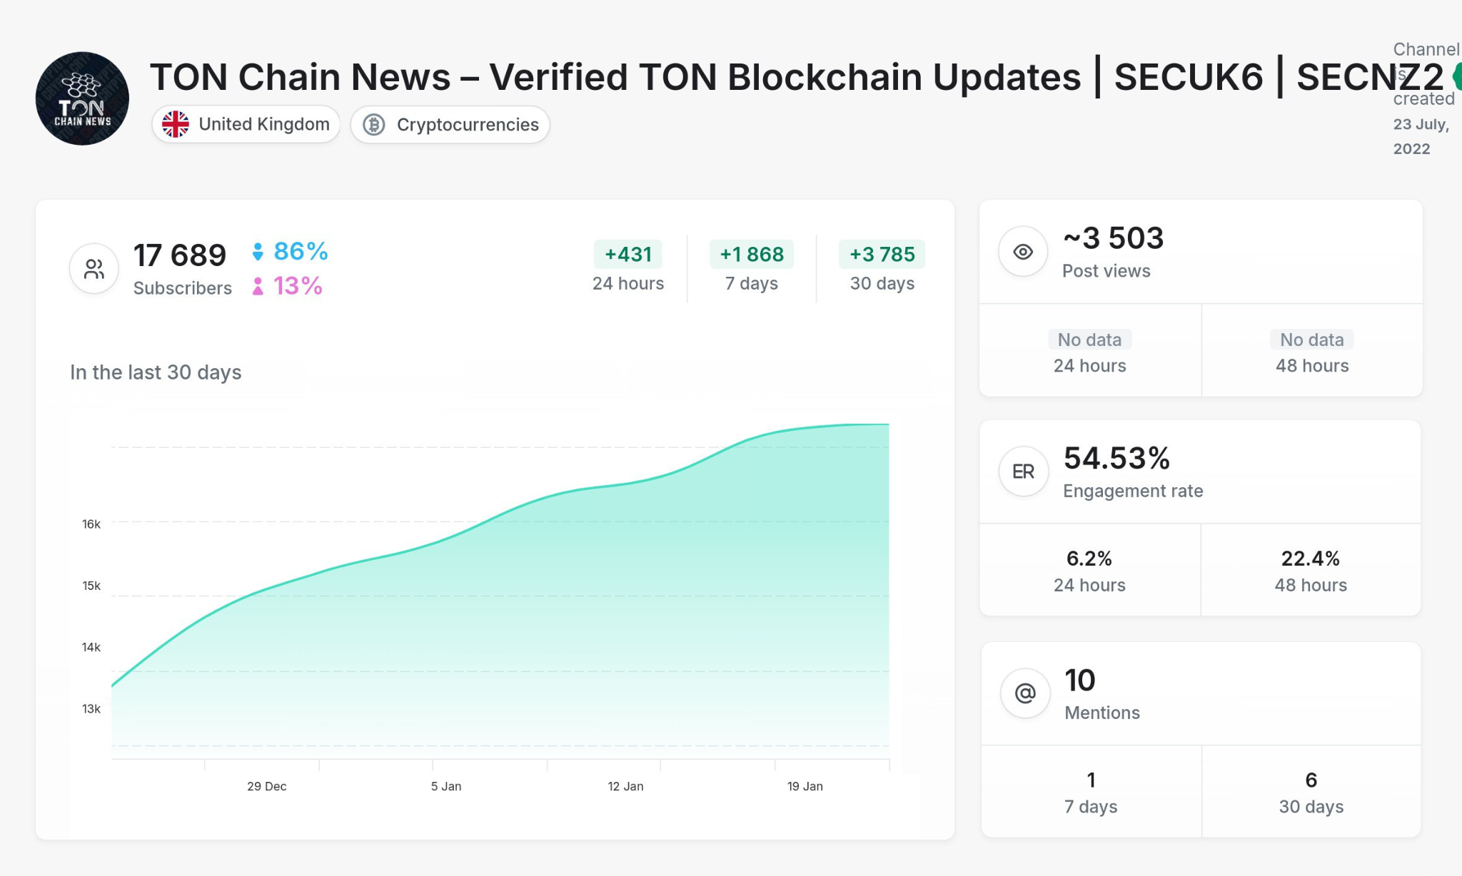
Task: Select the +3 785 30 days growth badge
Action: [x=882, y=254]
